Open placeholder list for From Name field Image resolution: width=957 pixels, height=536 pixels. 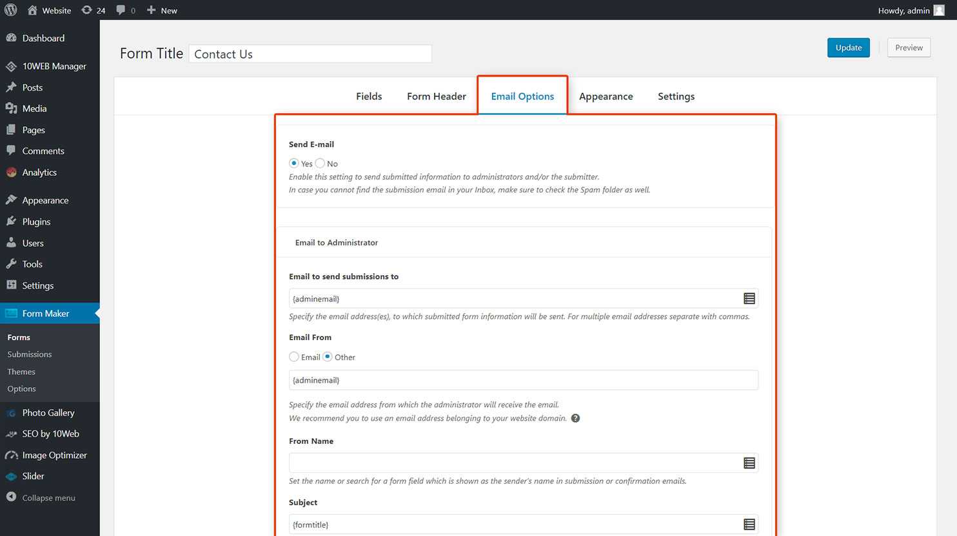749,463
